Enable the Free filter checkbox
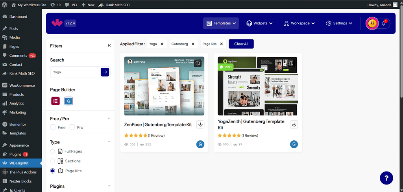The height and width of the screenshot is (192, 403). pyautogui.click(x=53, y=127)
